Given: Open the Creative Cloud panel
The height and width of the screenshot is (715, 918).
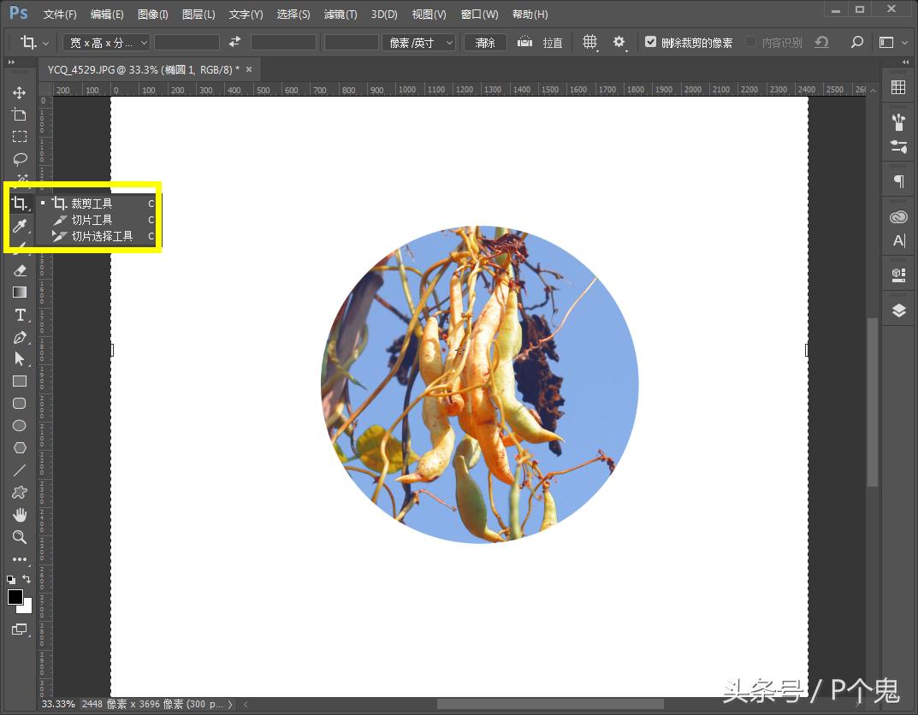Looking at the screenshot, I should coord(897,216).
